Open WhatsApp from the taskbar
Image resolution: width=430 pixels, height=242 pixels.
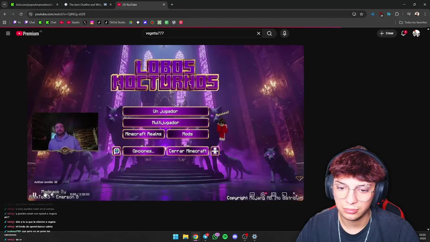pos(215,237)
